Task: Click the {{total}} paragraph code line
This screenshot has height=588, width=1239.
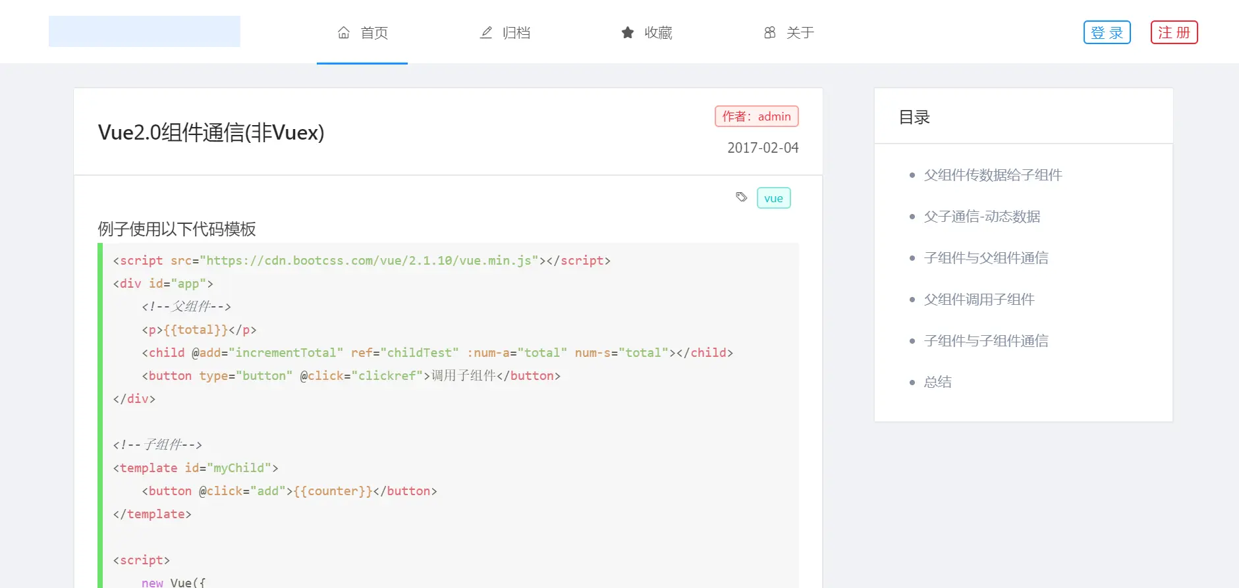Action: pos(199,330)
